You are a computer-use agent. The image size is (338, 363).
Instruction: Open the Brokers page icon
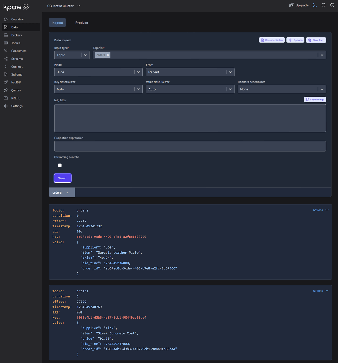click(x=6, y=35)
